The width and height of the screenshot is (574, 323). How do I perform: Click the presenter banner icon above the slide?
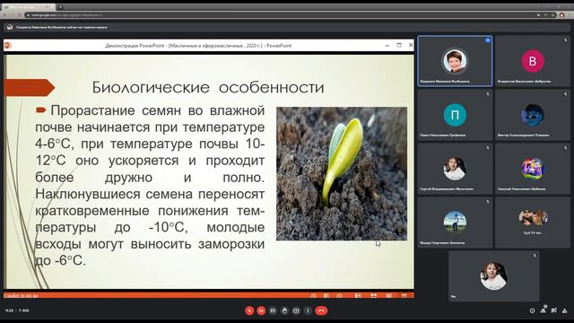[x=10, y=27]
